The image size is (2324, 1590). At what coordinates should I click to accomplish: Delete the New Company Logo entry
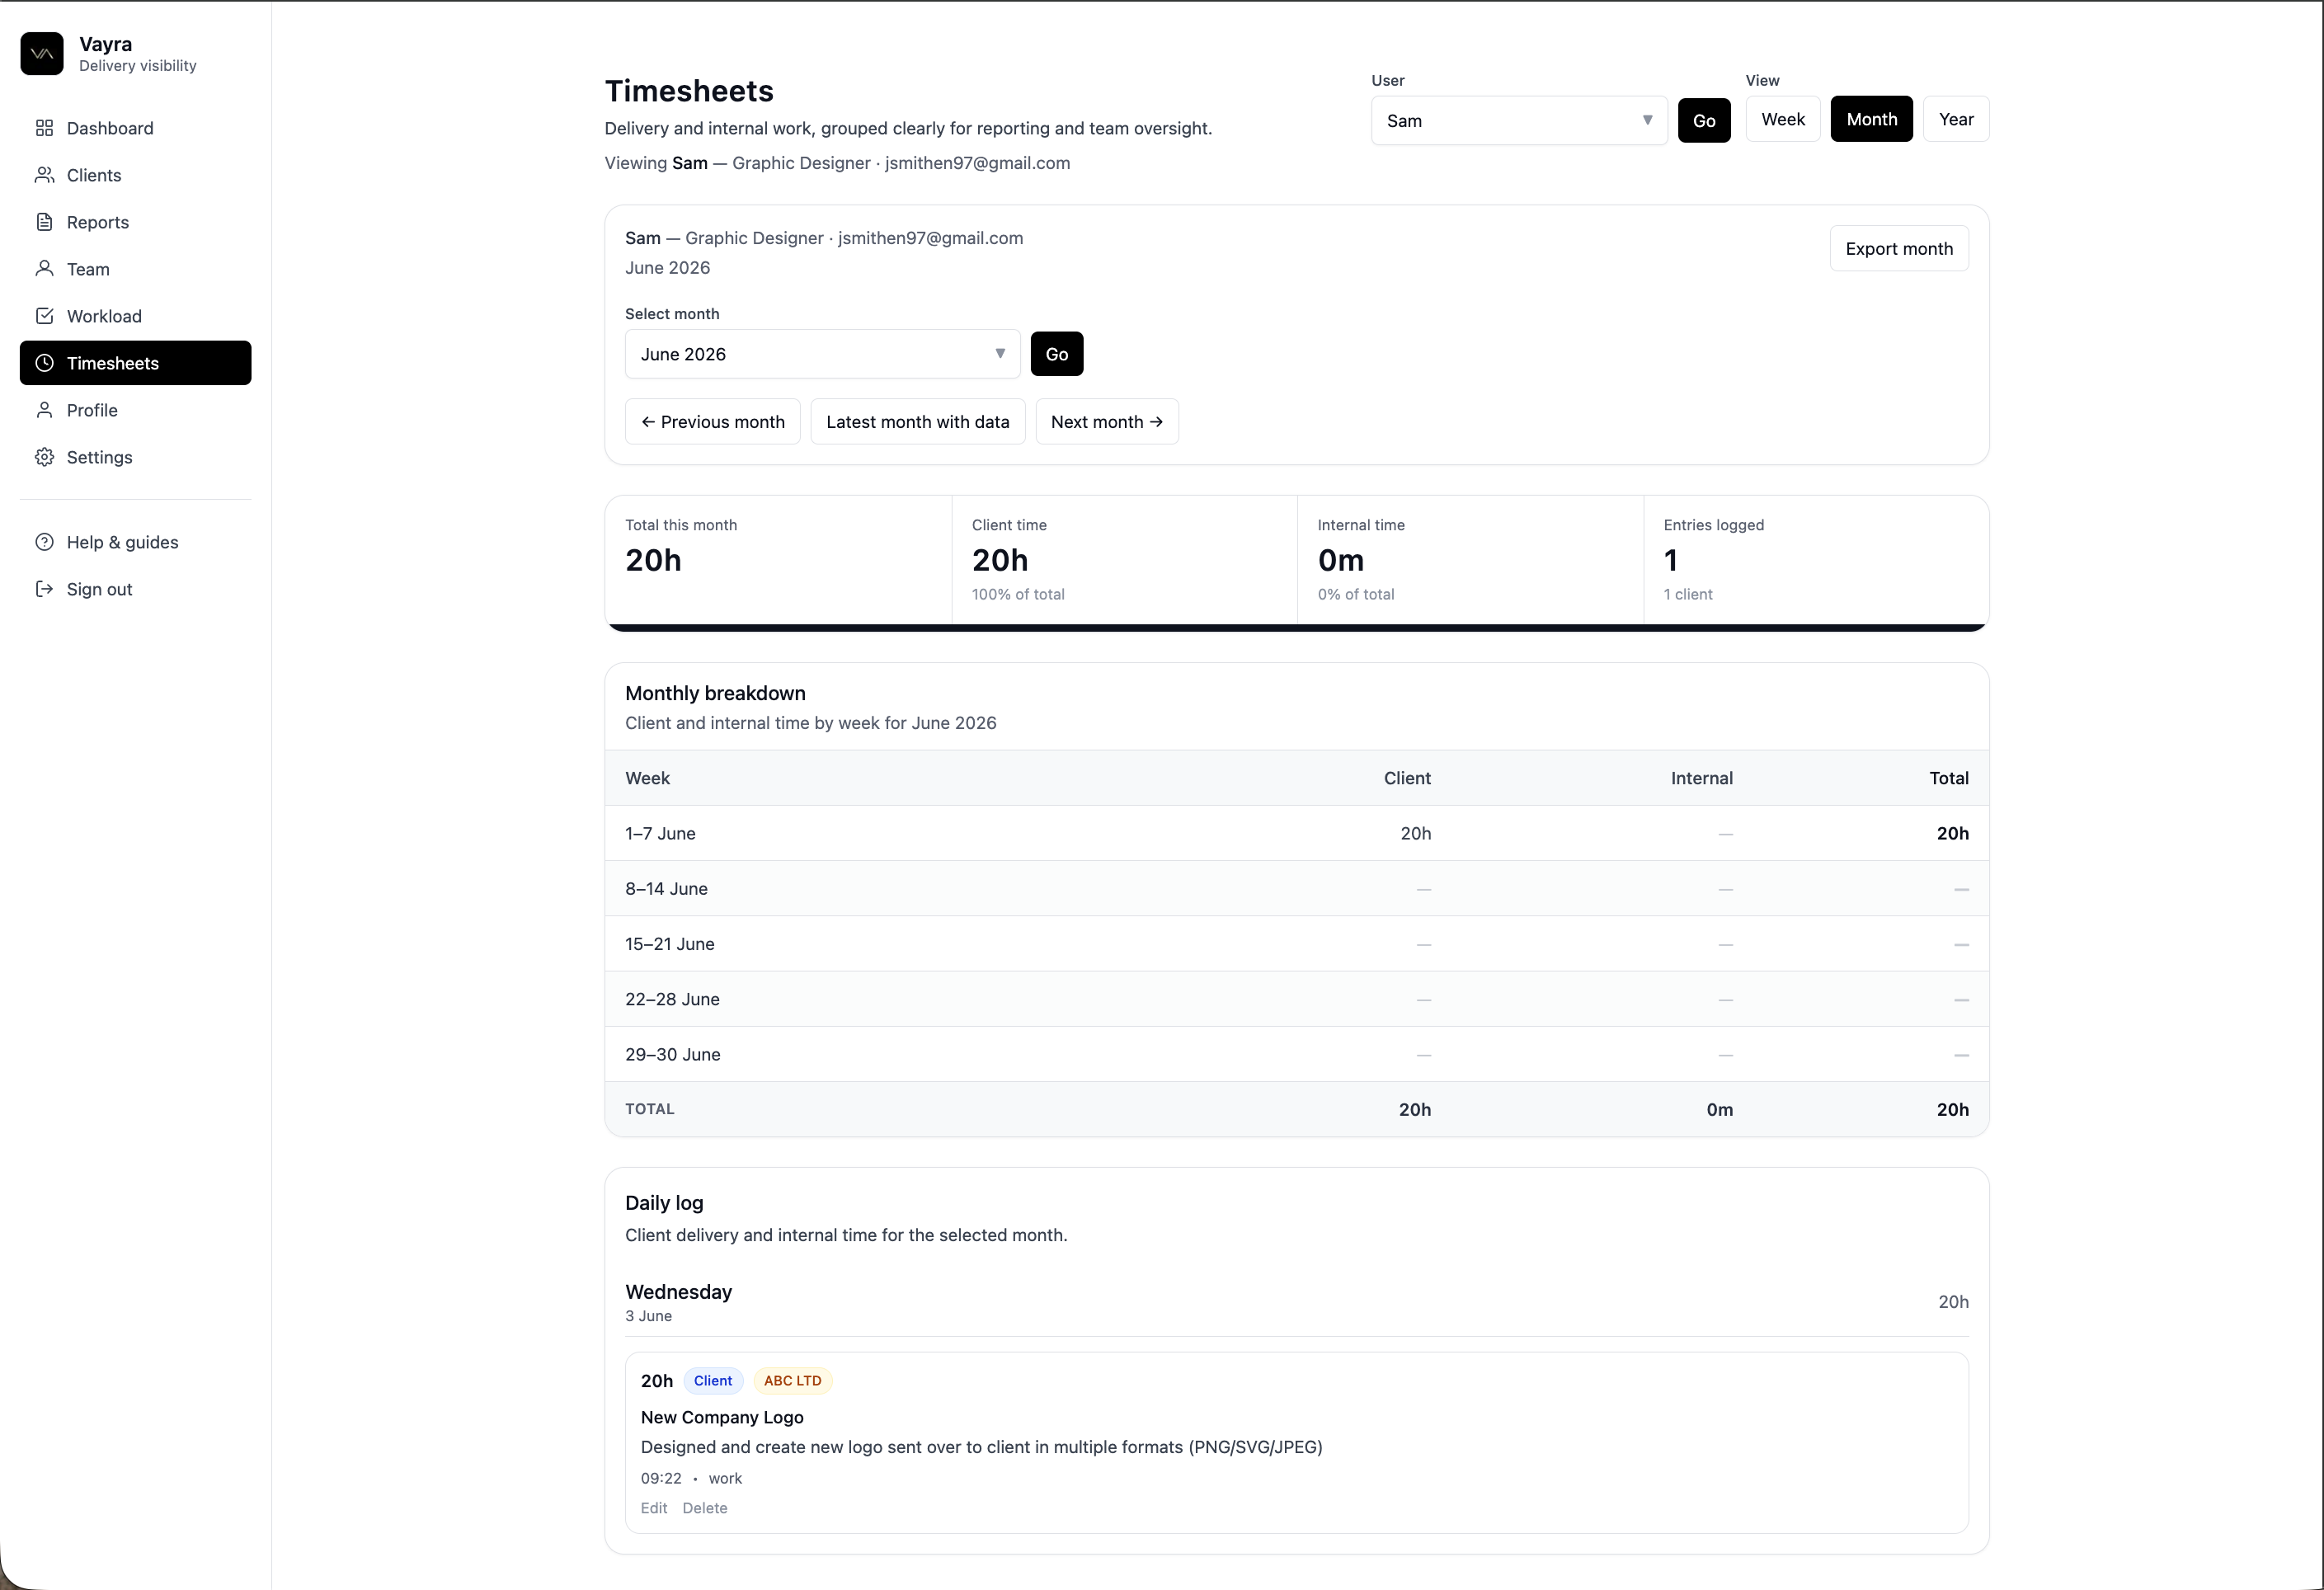pyautogui.click(x=705, y=1508)
